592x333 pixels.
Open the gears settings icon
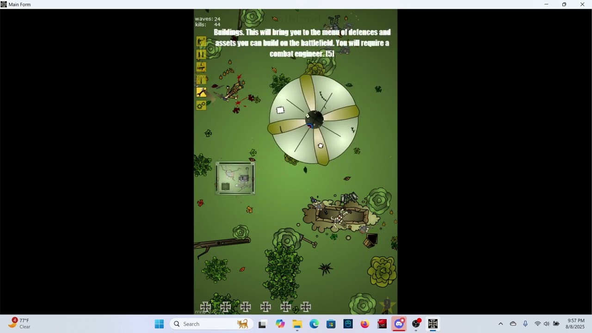[201, 105]
